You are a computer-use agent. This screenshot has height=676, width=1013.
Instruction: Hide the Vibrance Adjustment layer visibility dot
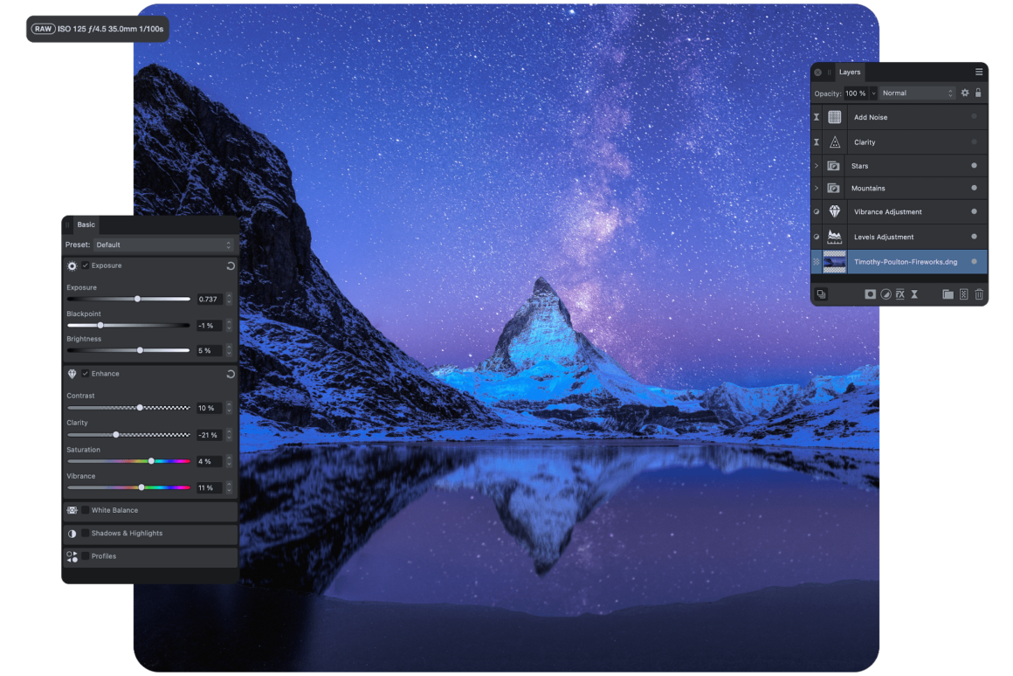(974, 211)
